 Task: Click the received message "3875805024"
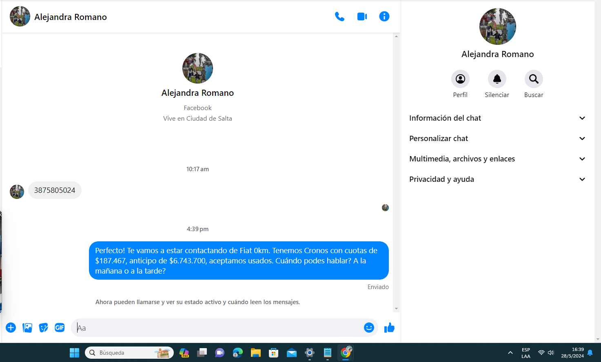tap(55, 190)
